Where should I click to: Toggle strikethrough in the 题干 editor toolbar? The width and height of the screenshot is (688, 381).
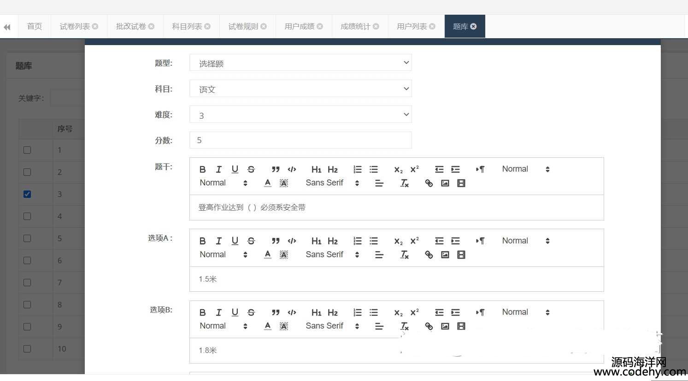click(251, 169)
